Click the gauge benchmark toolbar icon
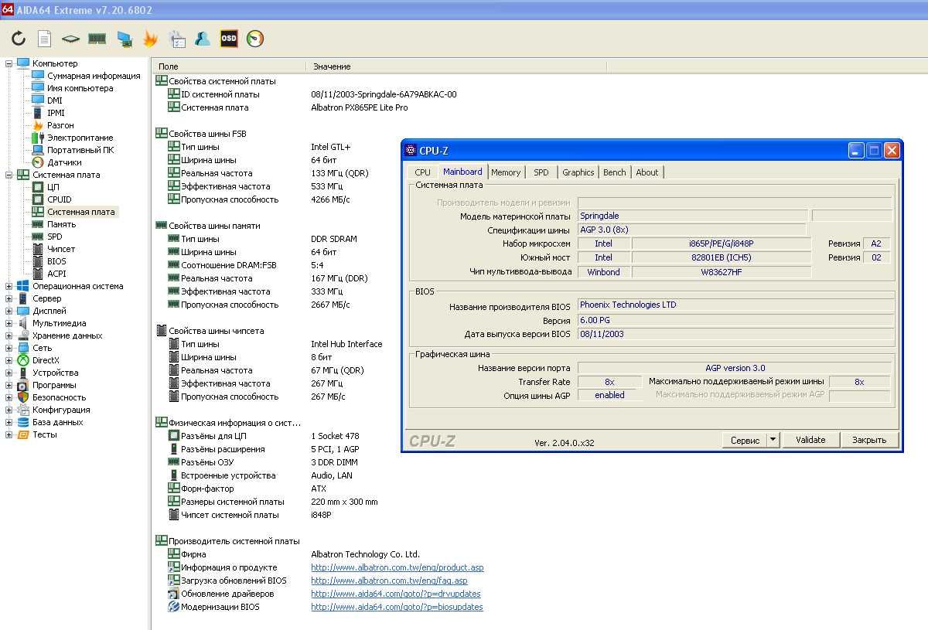The height and width of the screenshot is (630, 928). pyautogui.click(x=255, y=38)
